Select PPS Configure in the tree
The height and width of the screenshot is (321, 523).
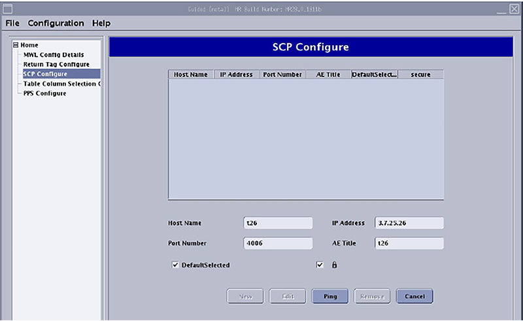point(44,93)
